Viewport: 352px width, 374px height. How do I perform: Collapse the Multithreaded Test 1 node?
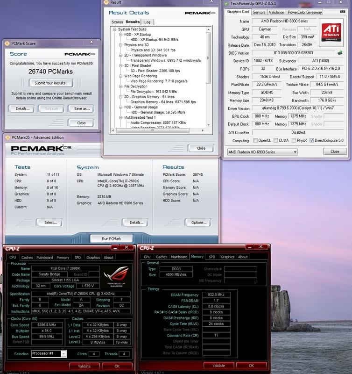120,118
